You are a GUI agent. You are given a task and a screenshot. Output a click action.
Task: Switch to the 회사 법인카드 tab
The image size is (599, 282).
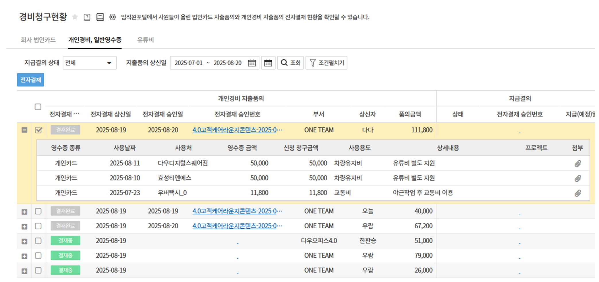[x=38, y=40]
